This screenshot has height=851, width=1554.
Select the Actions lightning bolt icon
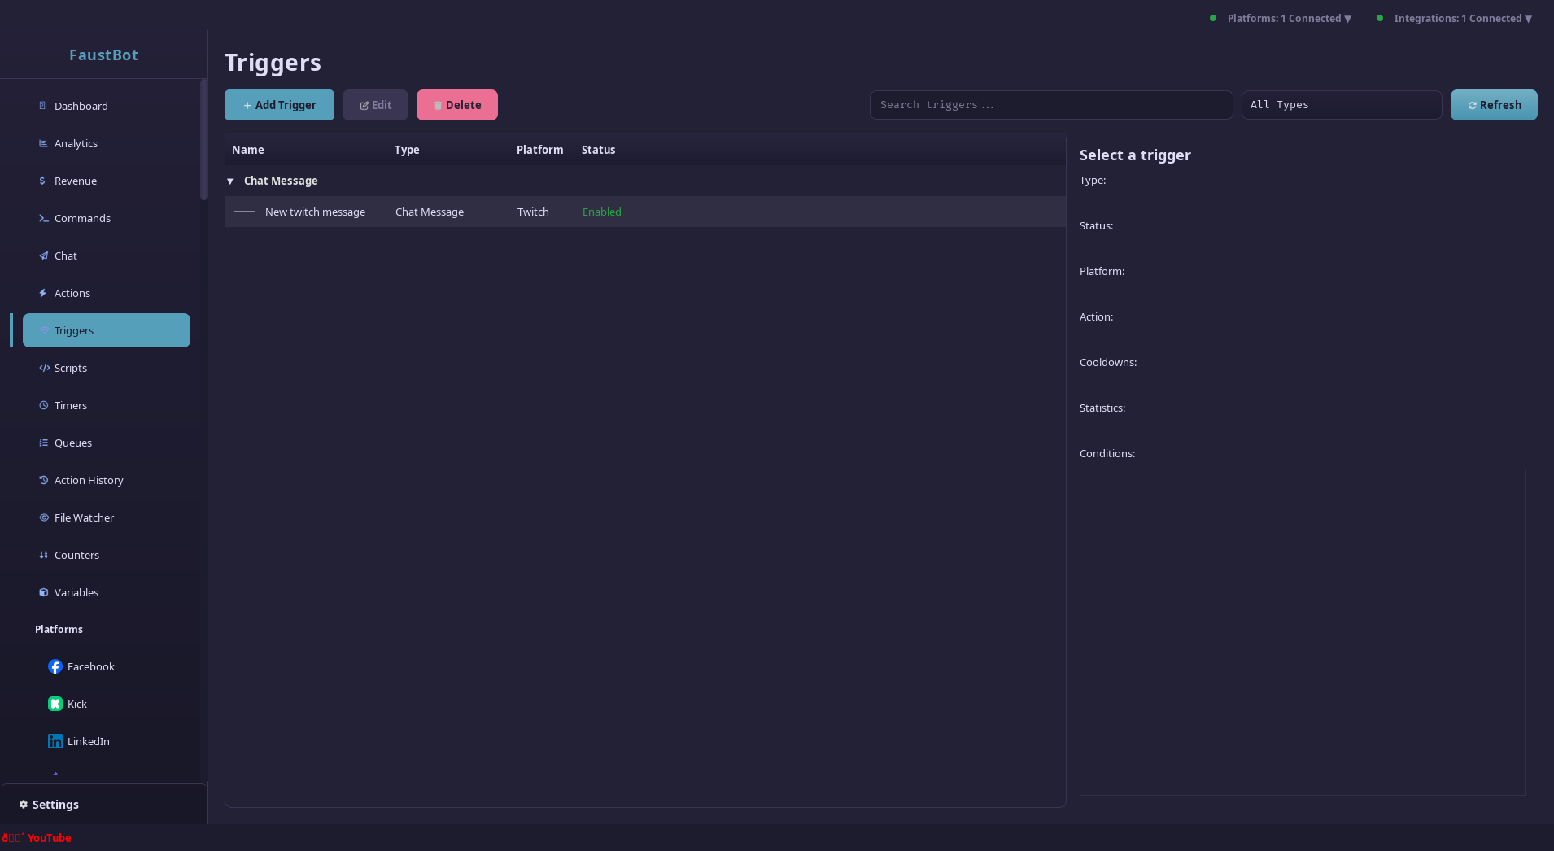[x=43, y=293]
